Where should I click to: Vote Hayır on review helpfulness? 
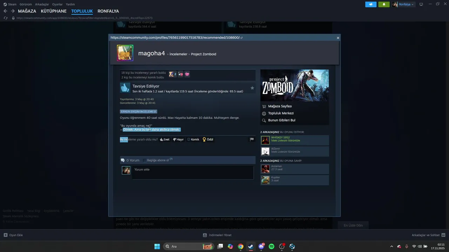click(178, 139)
